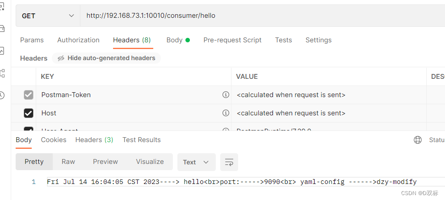
Task: Uncheck the Host header checkbox
Action: pos(29,113)
